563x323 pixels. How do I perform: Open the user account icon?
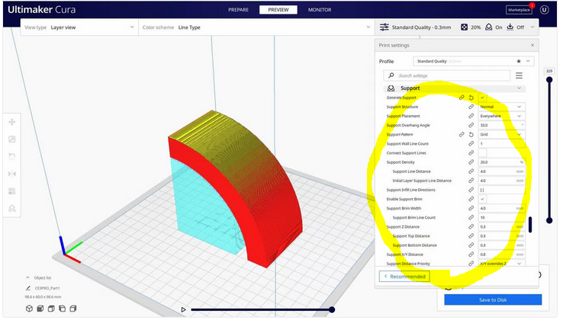[x=545, y=10]
